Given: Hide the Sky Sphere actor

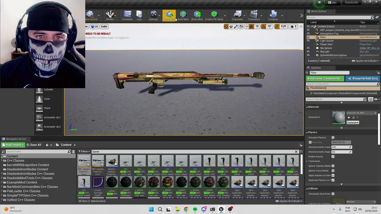Looking at the screenshot, I should pyautogui.click(x=308, y=48).
